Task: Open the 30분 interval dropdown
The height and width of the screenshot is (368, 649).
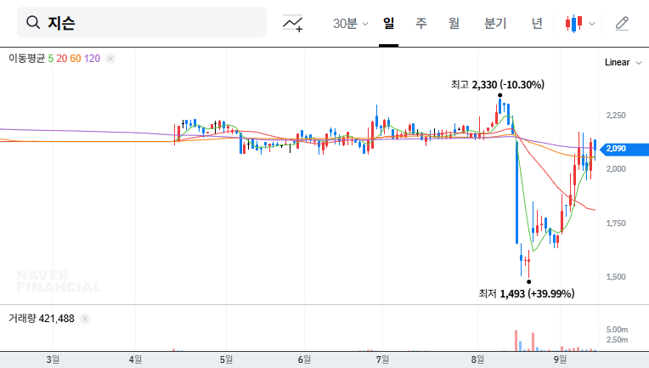Action: (x=351, y=24)
